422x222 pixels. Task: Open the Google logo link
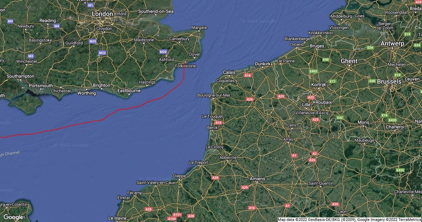(13, 217)
